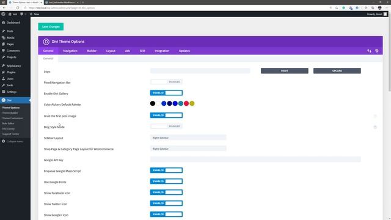The image size is (391, 220).
Task: Open Support Center submenu link
Action: [10, 134]
